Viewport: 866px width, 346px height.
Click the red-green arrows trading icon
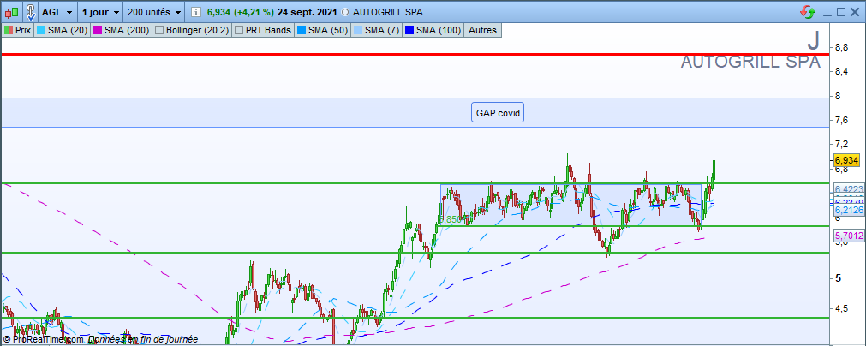tap(808, 12)
